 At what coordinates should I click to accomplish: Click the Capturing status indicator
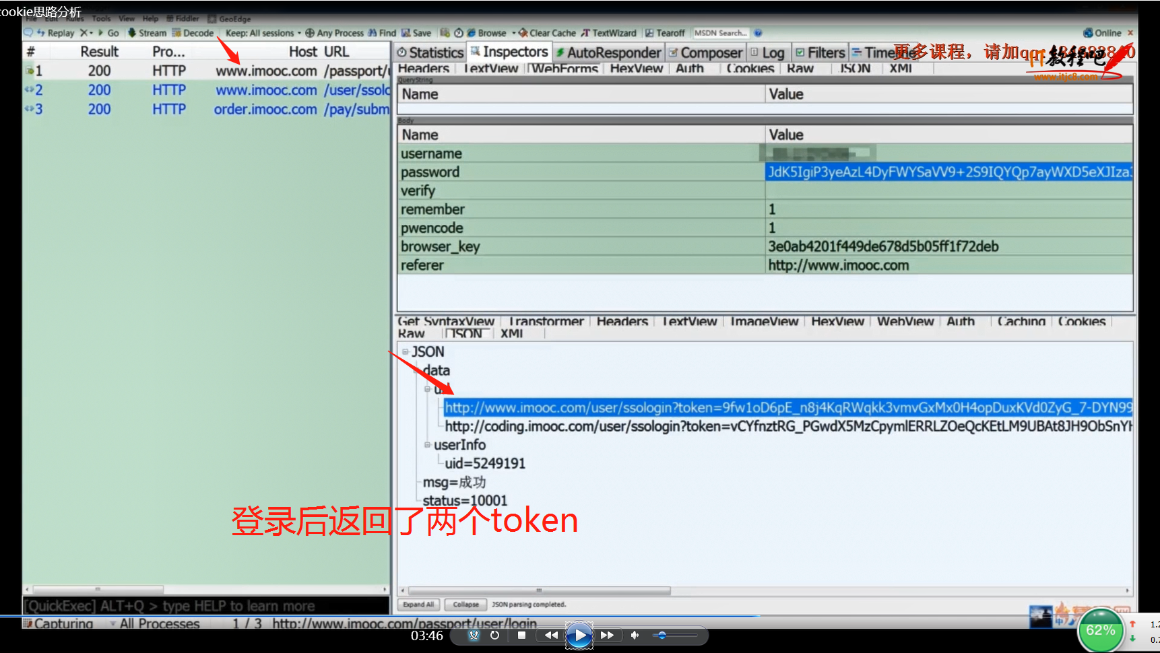click(58, 623)
